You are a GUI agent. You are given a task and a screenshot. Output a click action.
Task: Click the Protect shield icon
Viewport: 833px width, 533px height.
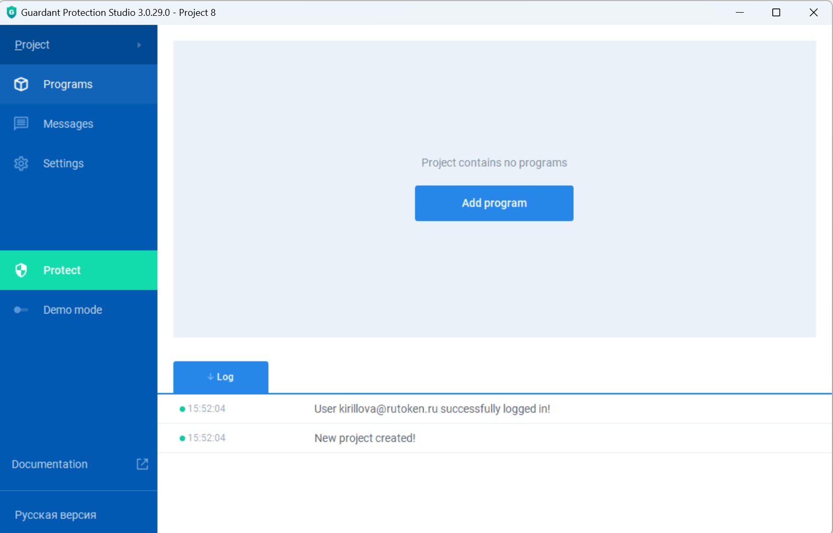click(21, 270)
